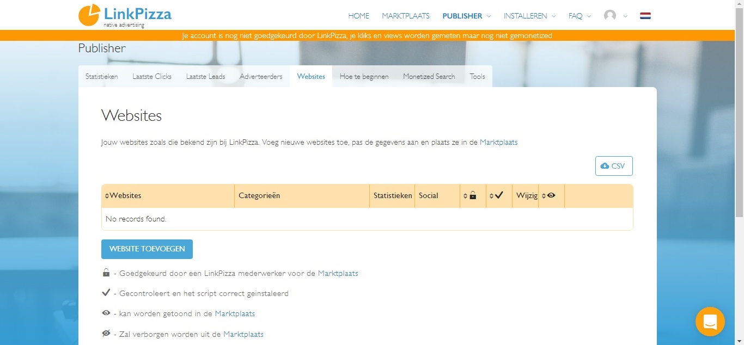Image resolution: width=744 pixels, height=345 pixels.
Task: Switch to the Laatste Clicks tab
Action: pos(152,76)
